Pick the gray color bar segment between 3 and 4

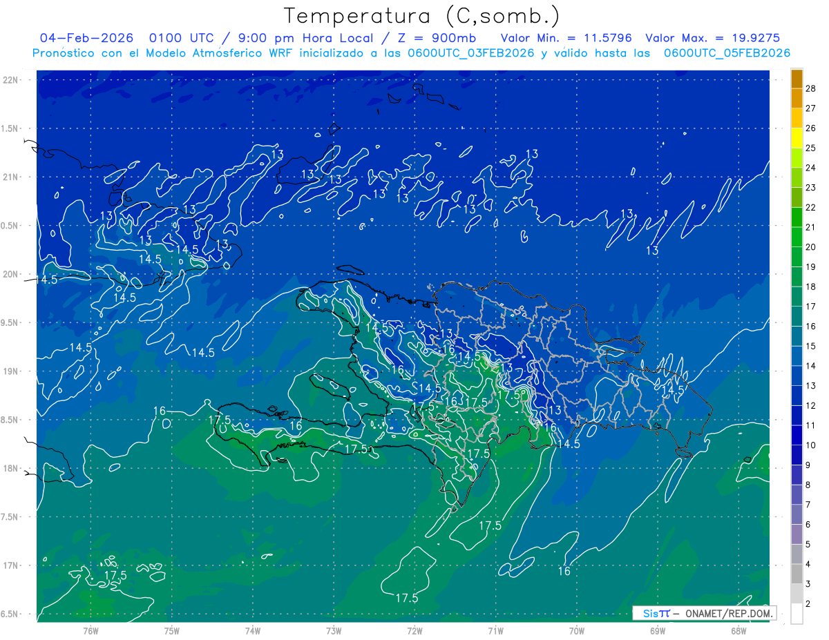[x=797, y=574]
